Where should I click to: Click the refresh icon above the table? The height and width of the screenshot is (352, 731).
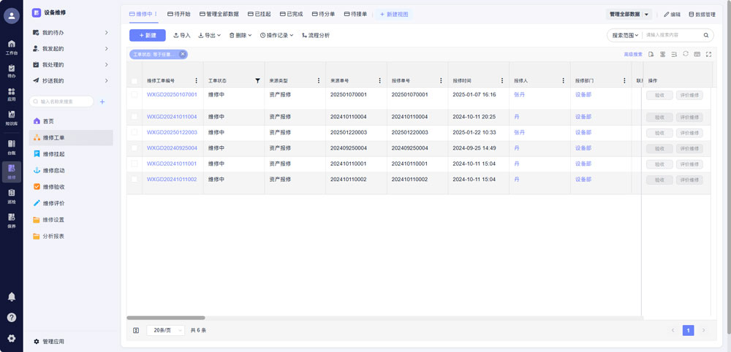[686, 54]
